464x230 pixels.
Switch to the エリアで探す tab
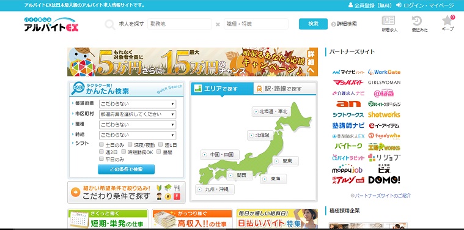(222, 88)
